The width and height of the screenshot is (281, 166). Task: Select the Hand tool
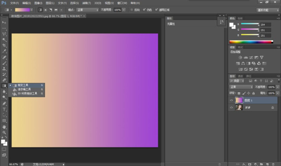[4, 127]
